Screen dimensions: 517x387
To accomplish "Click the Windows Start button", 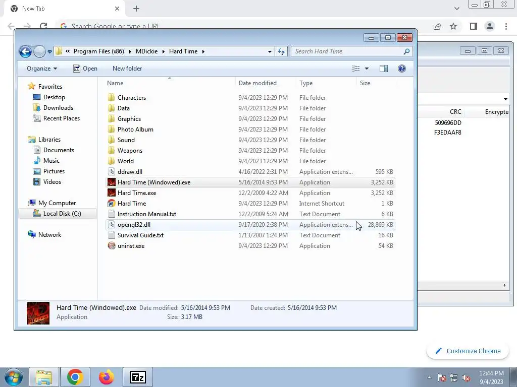I will pyautogui.click(x=13, y=377).
